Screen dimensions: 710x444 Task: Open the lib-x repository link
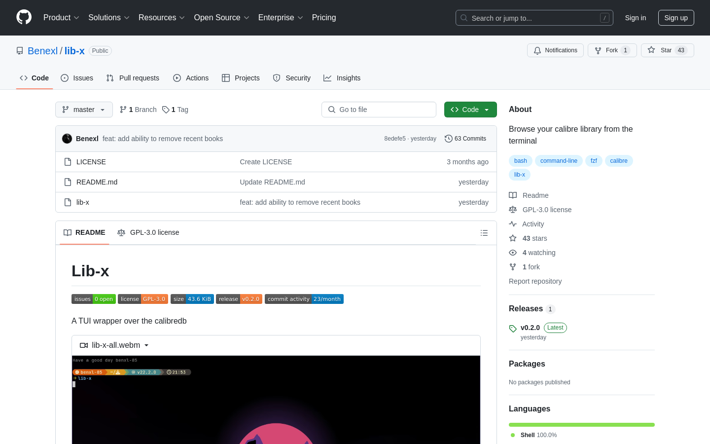(x=74, y=51)
